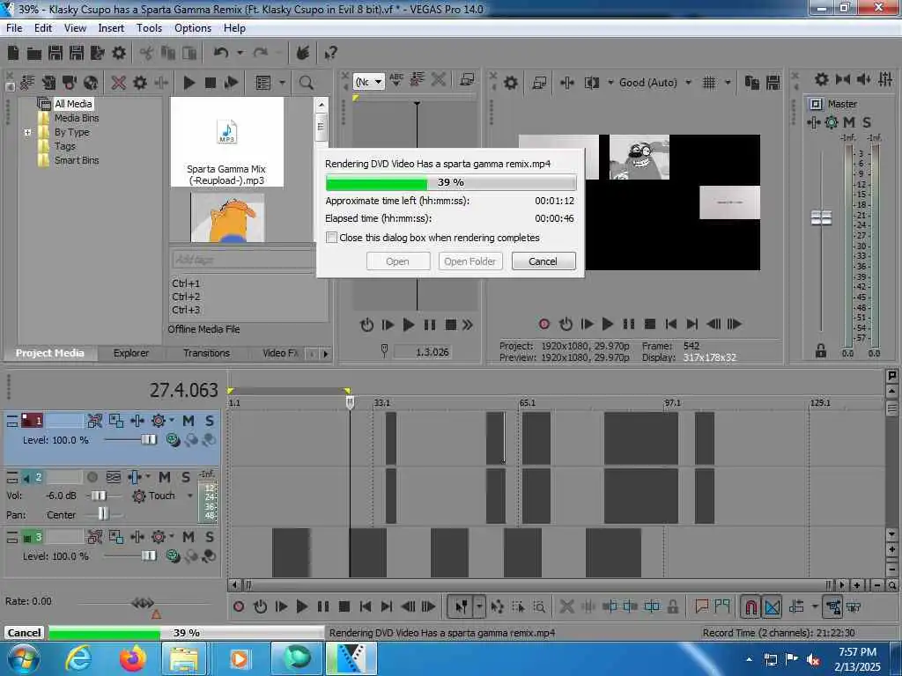Click the Undo arrow icon
This screenshot has height=676, width=902.
tap(221, 53)
